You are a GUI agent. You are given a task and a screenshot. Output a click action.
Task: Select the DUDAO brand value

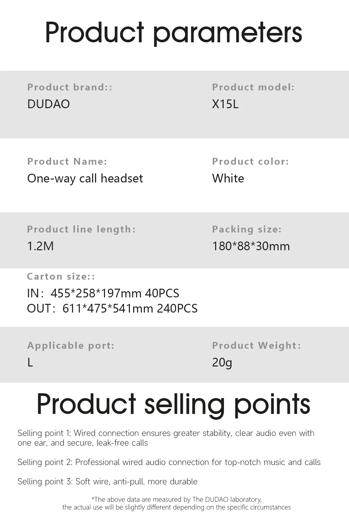click(x=48, y=104)
